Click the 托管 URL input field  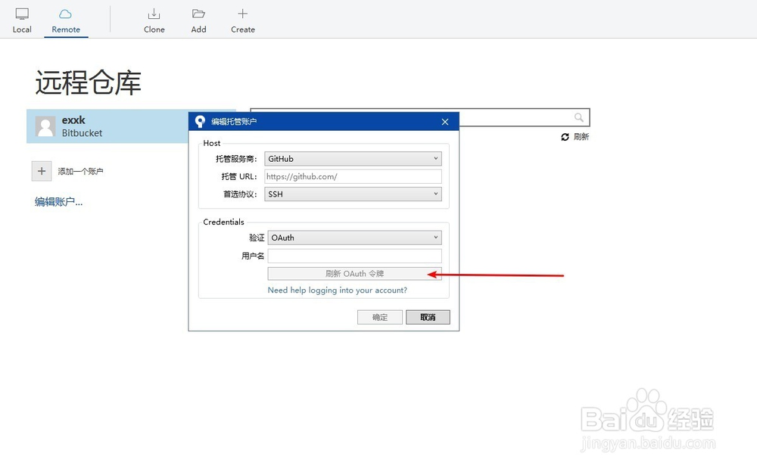pos(353,176)
